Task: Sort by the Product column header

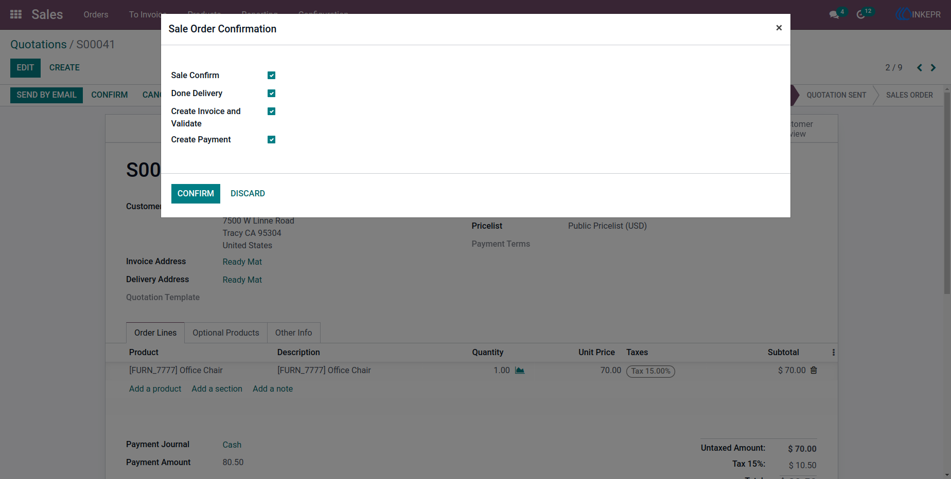Action: coord(144,353)
